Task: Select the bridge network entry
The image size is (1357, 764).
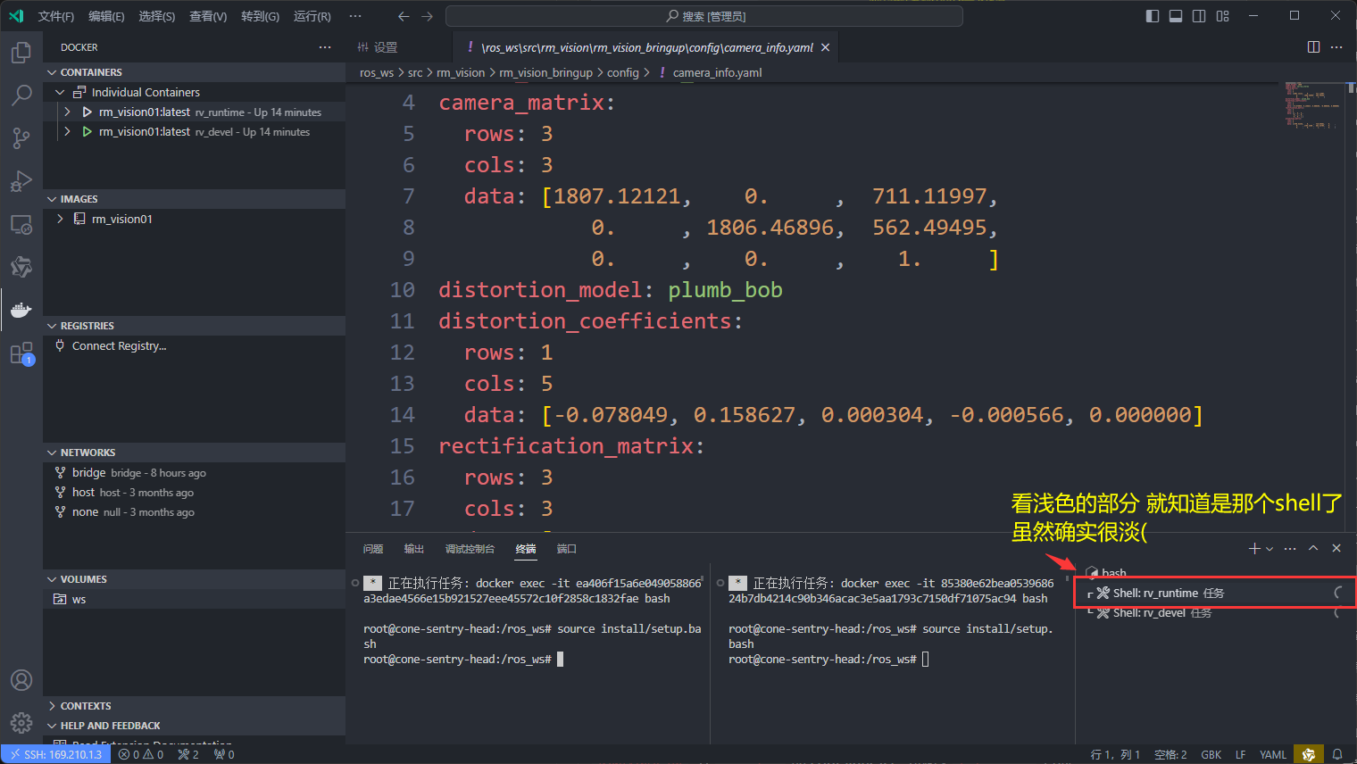Action: pyautogui.click(x=194, y=472)
